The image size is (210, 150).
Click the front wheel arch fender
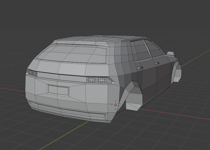point(177,72)
